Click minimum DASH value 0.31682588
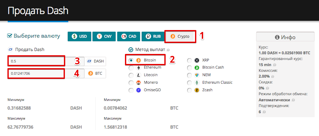Screen dimensions: 319x136 pyautogui.click(x=19, y=108)
